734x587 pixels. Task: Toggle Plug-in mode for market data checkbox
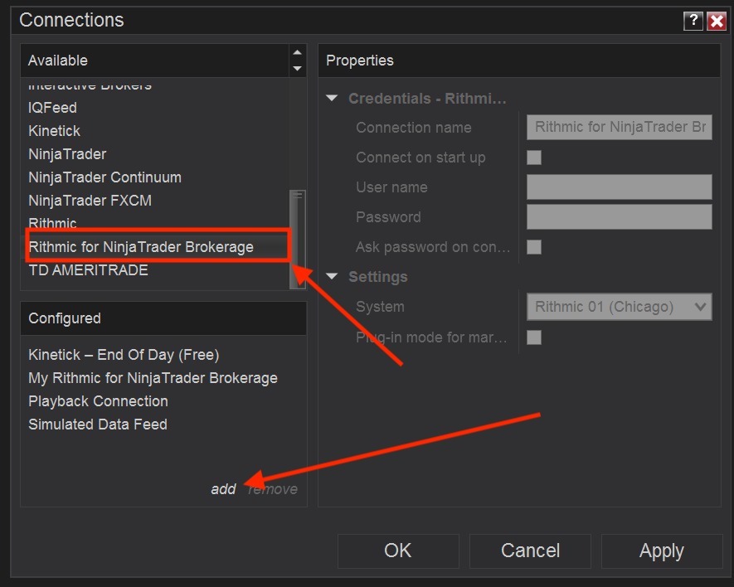534,337
